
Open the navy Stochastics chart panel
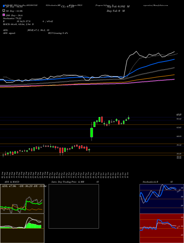pyautogui.click(x=162, y=199)
